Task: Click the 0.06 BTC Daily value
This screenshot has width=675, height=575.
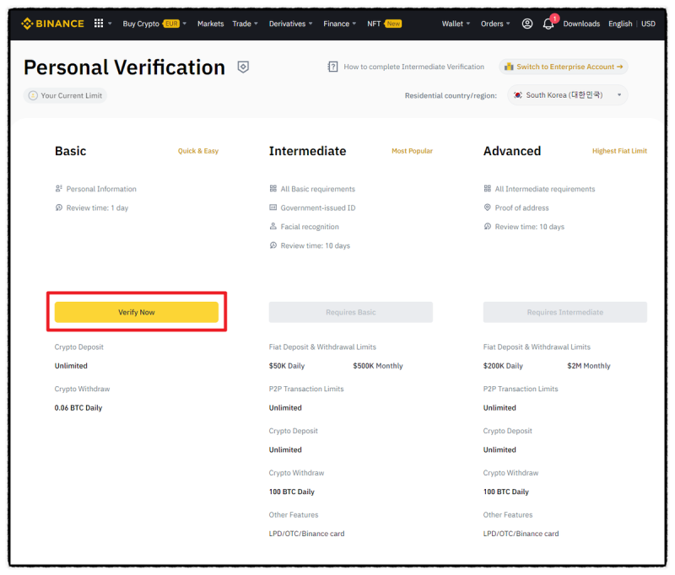Action: pos(78,408)
